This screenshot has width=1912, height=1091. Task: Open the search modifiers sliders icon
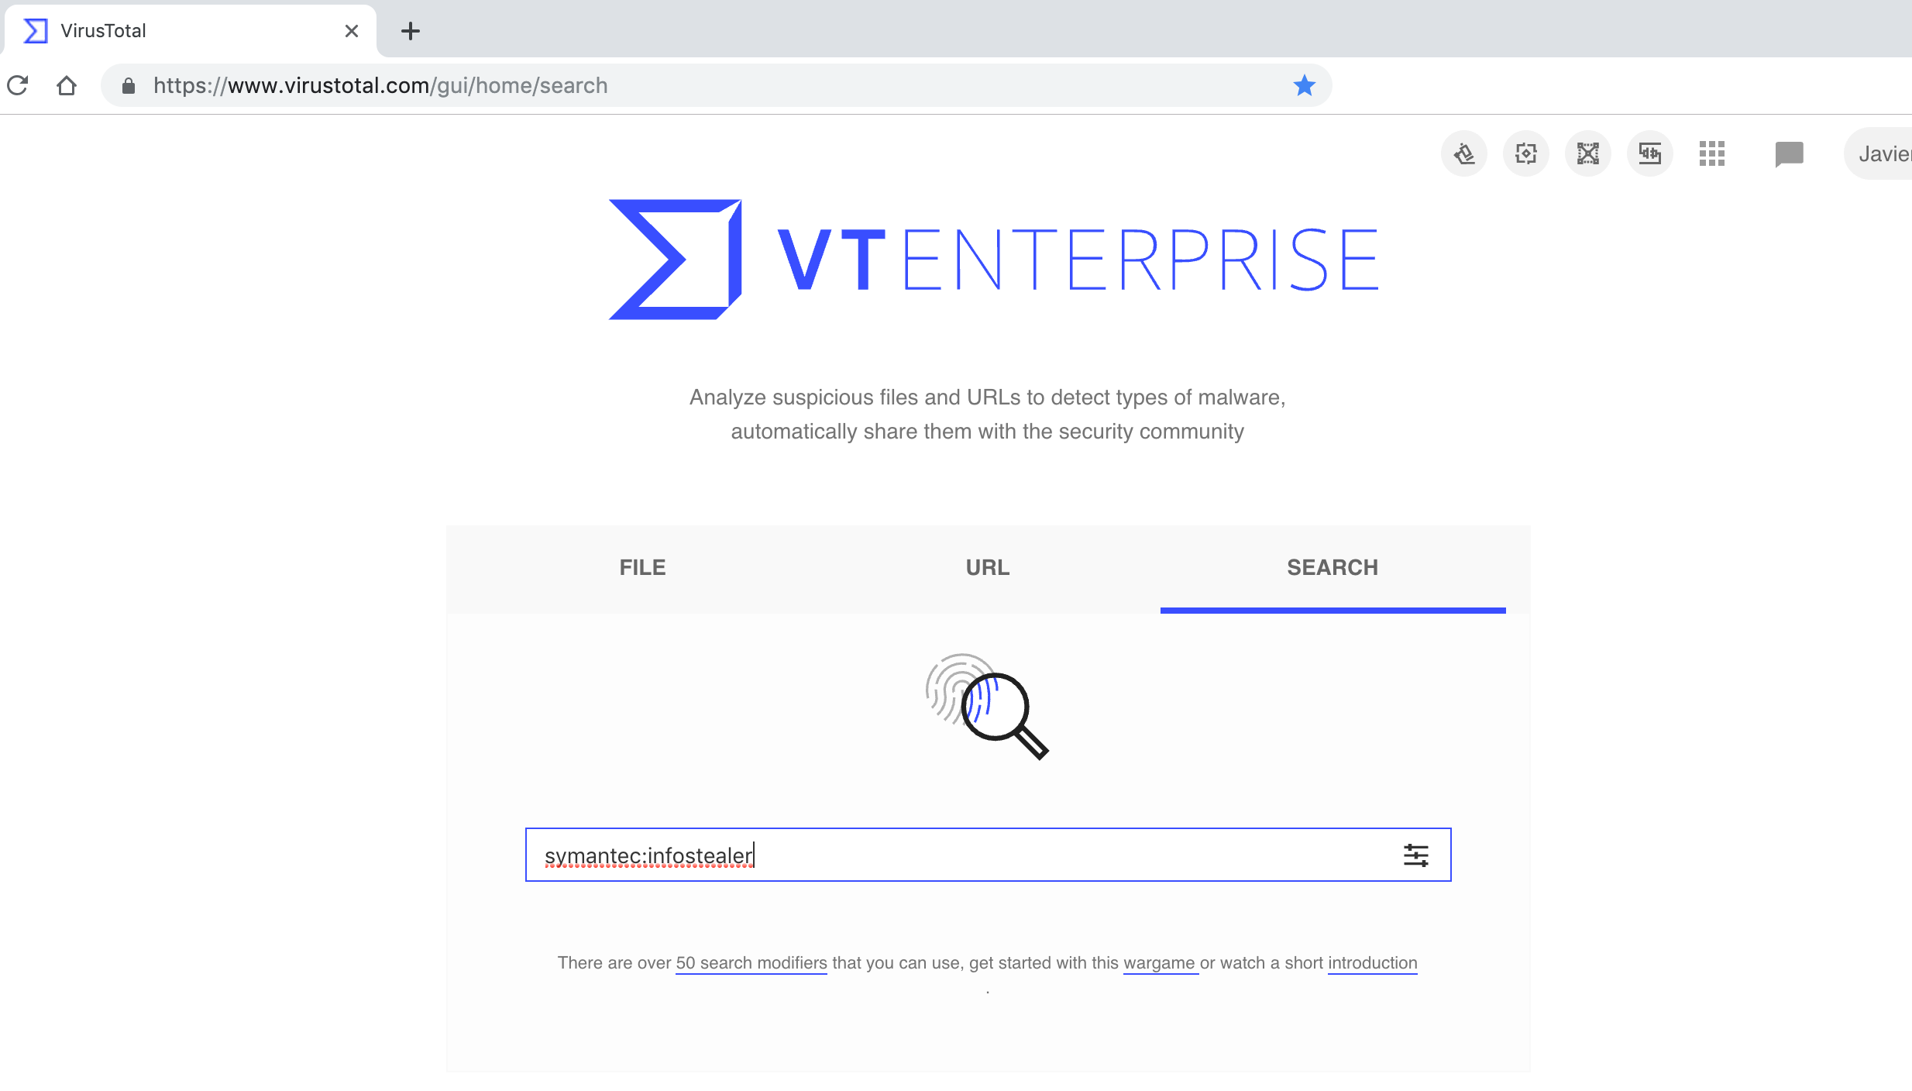(1416, 855)
